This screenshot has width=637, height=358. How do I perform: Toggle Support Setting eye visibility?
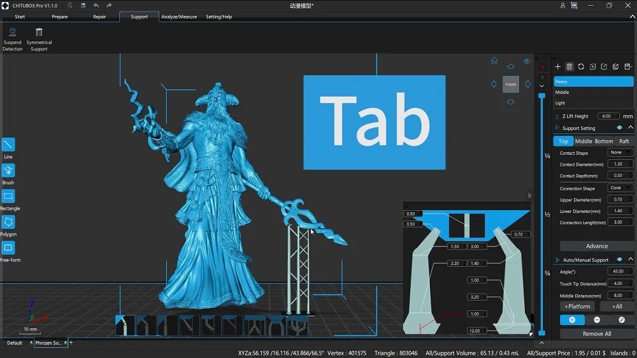pos(620,127)
